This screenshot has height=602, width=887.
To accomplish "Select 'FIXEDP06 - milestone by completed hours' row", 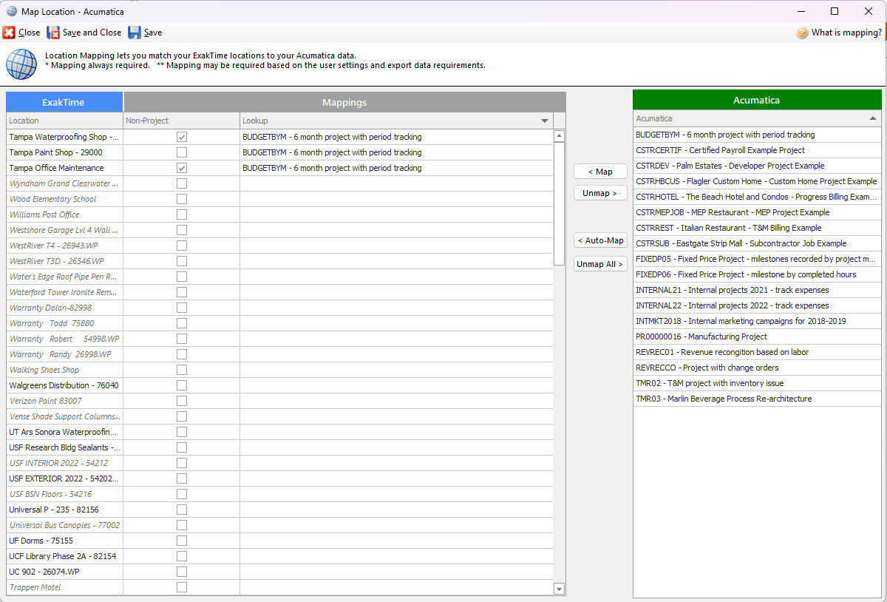I will 757,274.
